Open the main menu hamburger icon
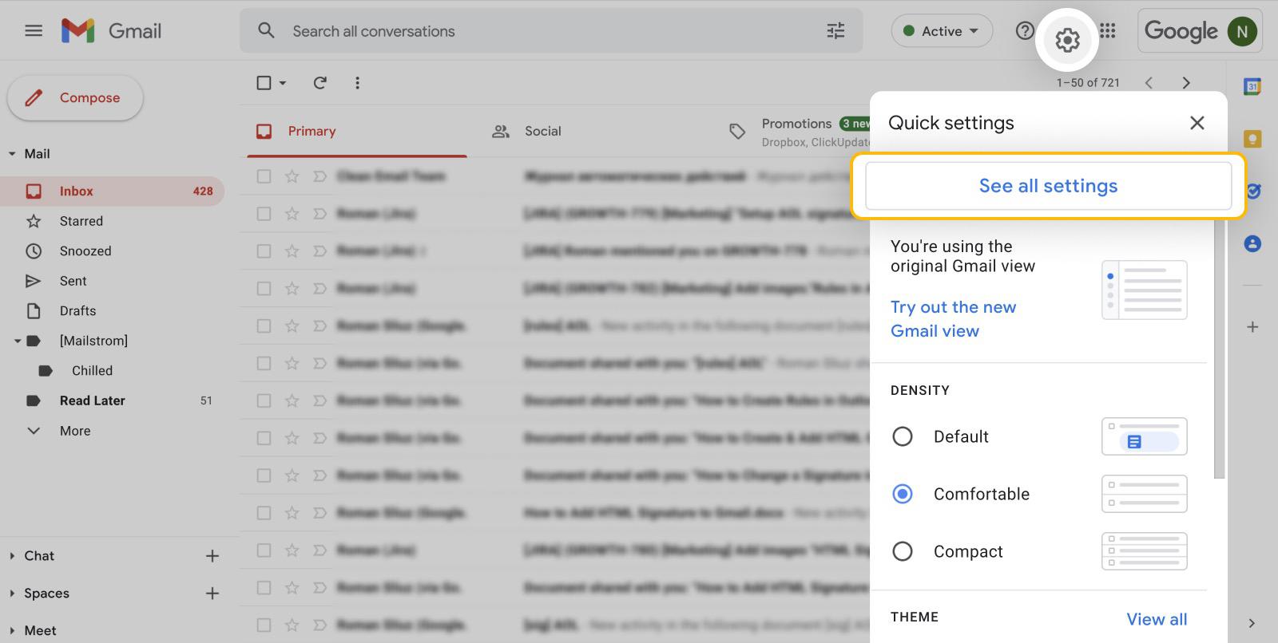The width and height of the screenshot is (1278, 643). (34, 31)
